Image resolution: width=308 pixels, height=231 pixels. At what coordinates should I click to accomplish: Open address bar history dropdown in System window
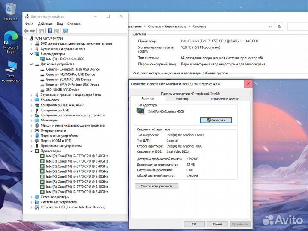270,27
